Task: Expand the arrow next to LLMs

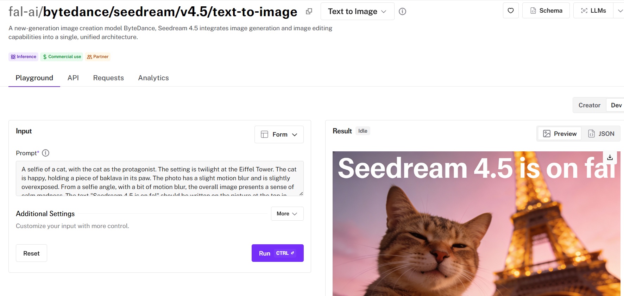Action: click(620, 11)
